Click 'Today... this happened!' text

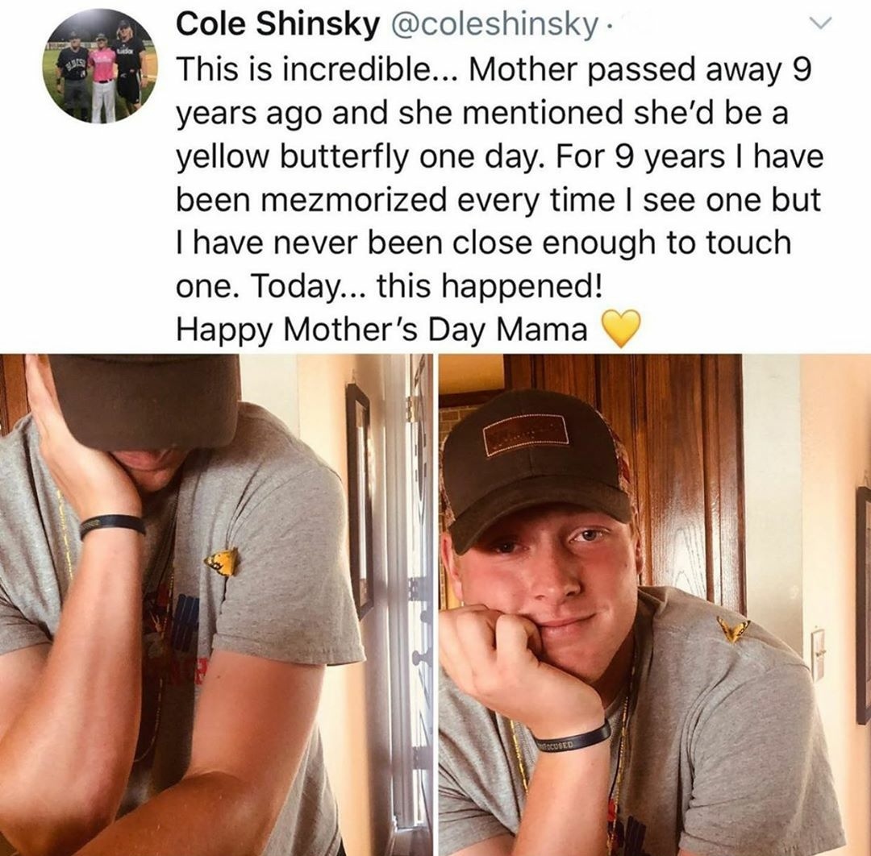pyautogui.click(x=427, y=286)
